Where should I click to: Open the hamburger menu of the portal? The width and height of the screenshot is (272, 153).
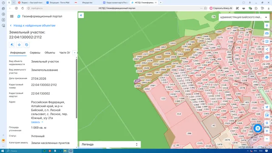click(11, 16)
